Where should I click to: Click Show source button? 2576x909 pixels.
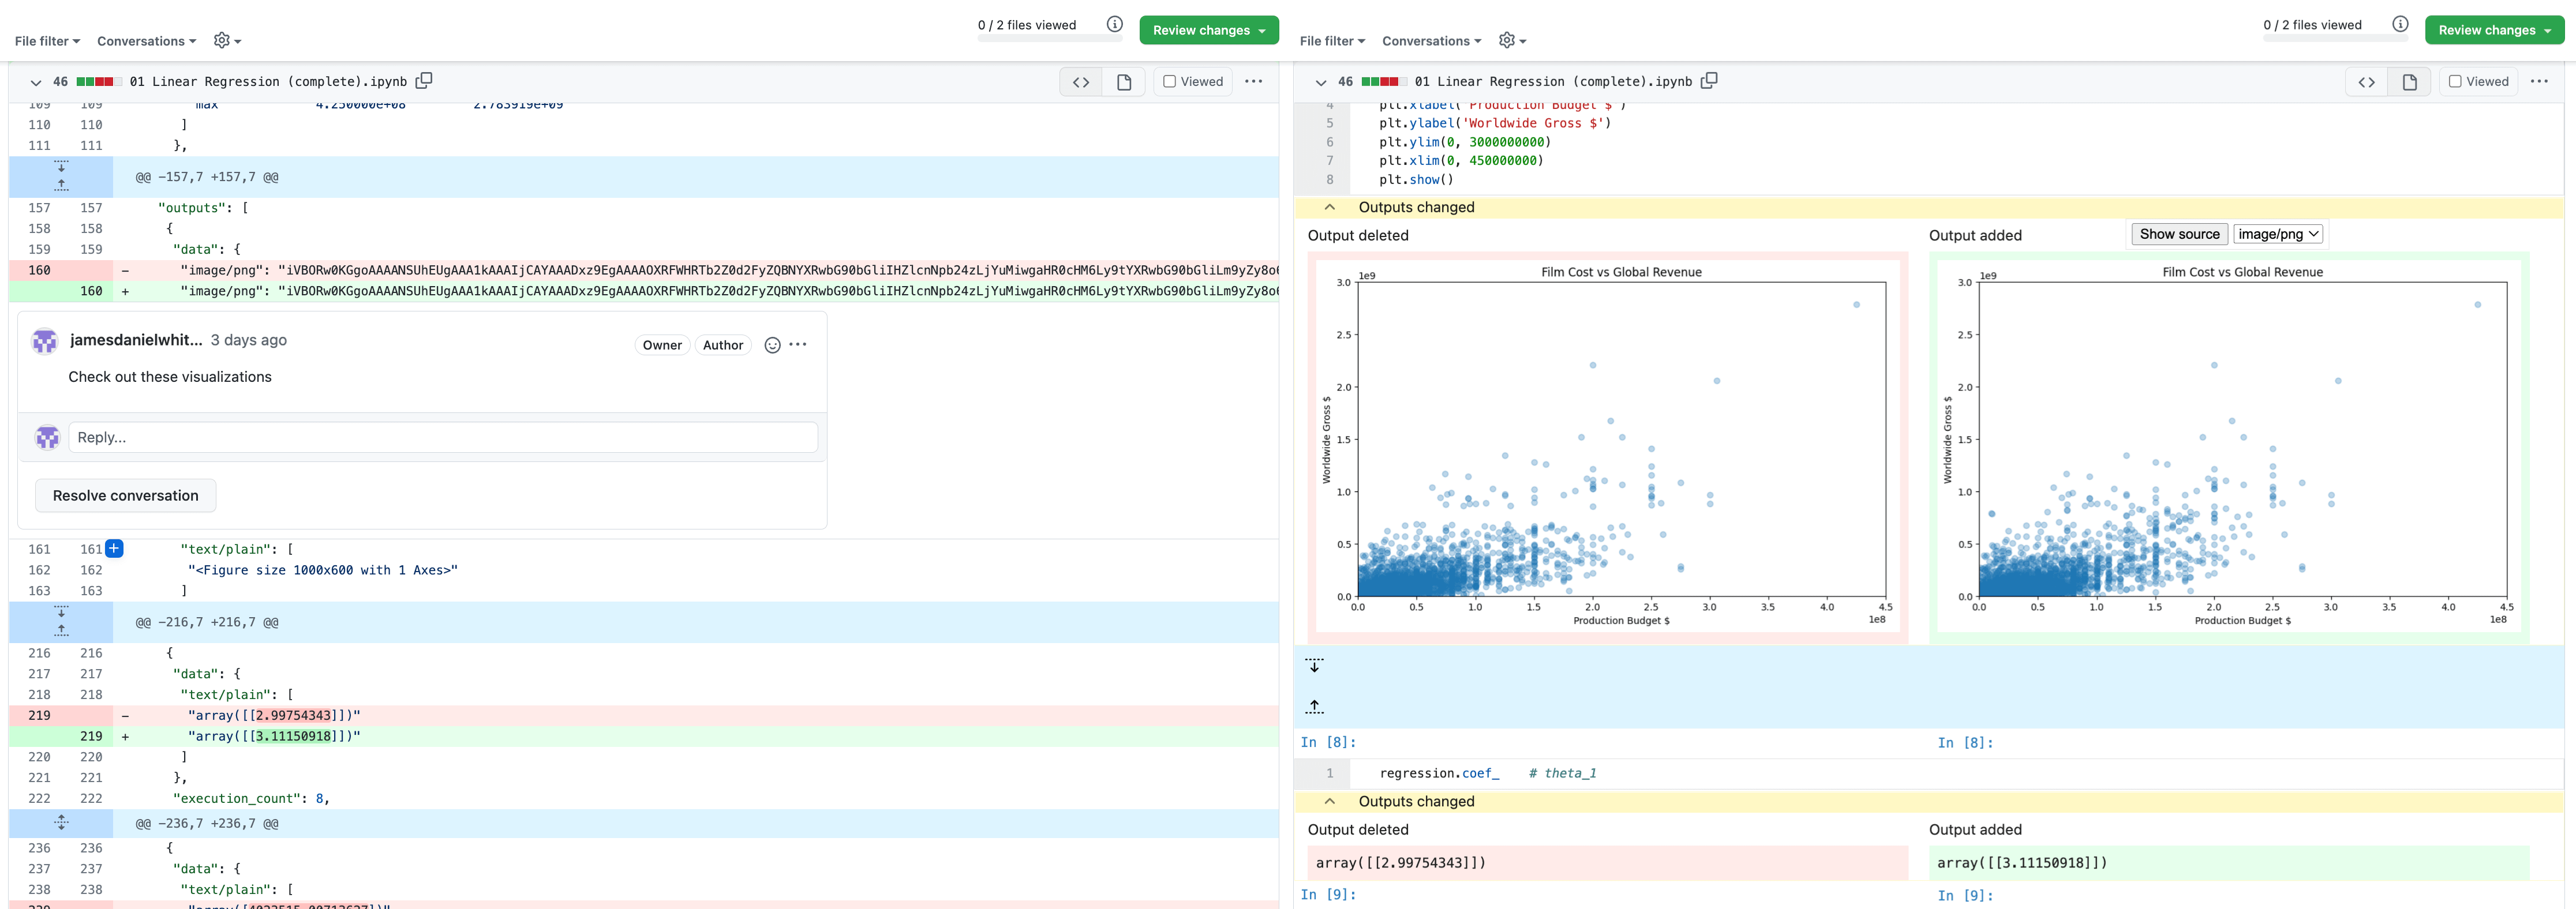2179,234
